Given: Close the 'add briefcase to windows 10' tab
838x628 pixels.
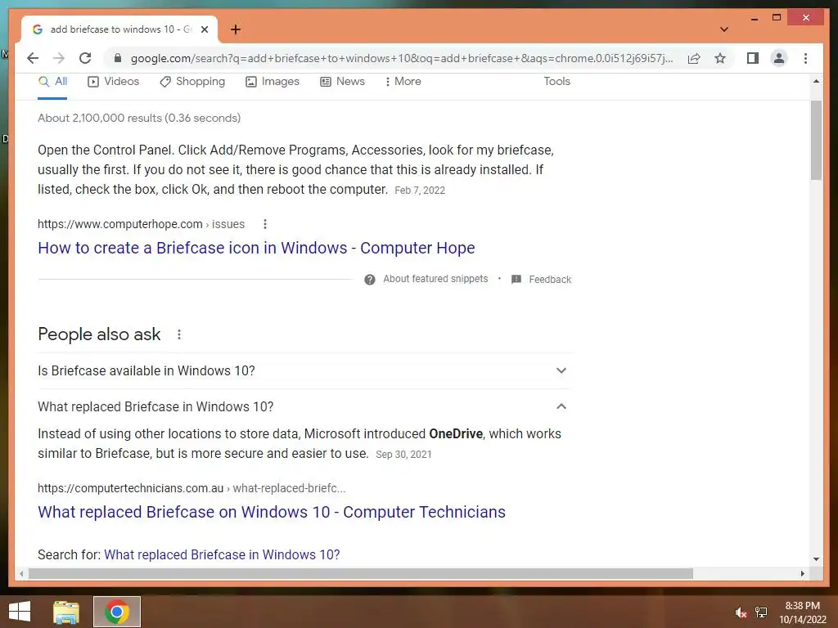Looking at the screenshot, I should coord(204,29).
